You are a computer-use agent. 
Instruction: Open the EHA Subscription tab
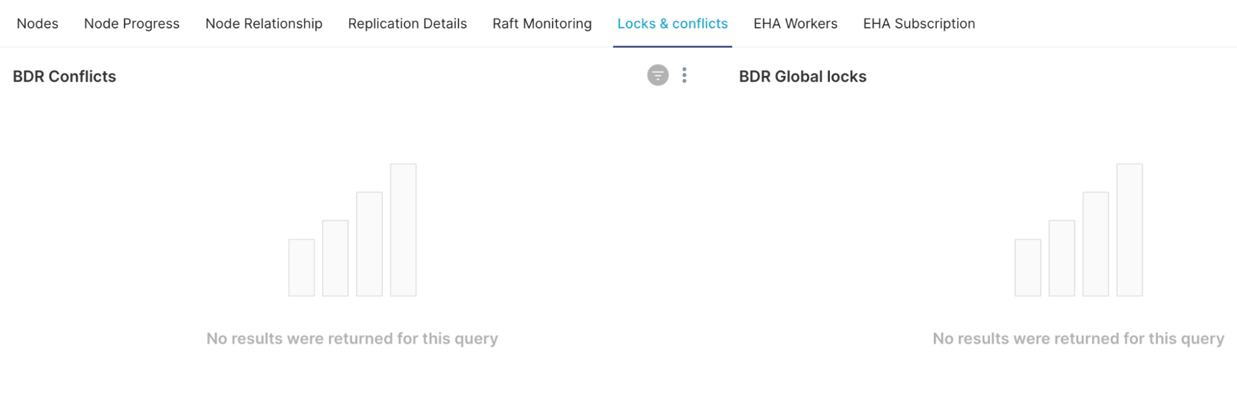point(919,23)
